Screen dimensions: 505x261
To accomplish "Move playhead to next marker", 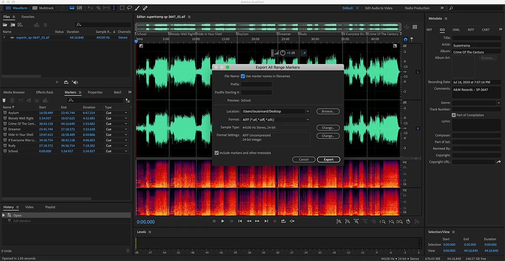I will (266, 221).
